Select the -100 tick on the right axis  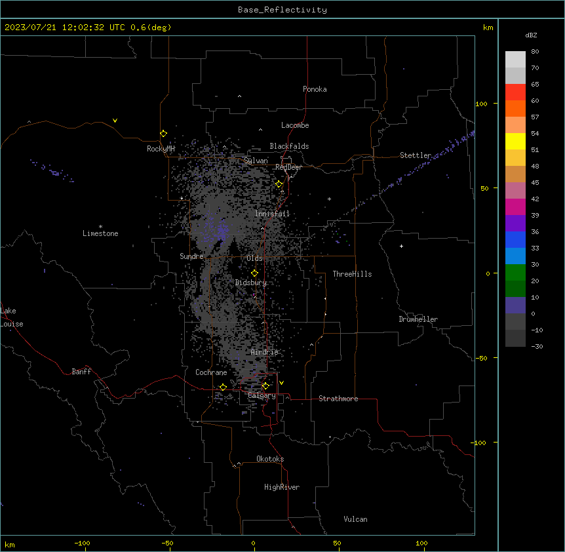[x=478, y=443]
